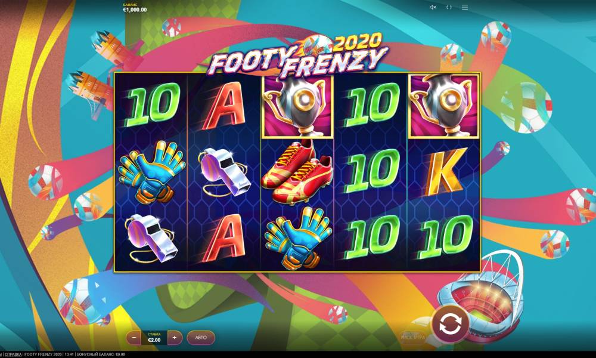Click the Footy Frenzy 2020 logo
This screenshot has width=596, height=358.
[299, 54]
